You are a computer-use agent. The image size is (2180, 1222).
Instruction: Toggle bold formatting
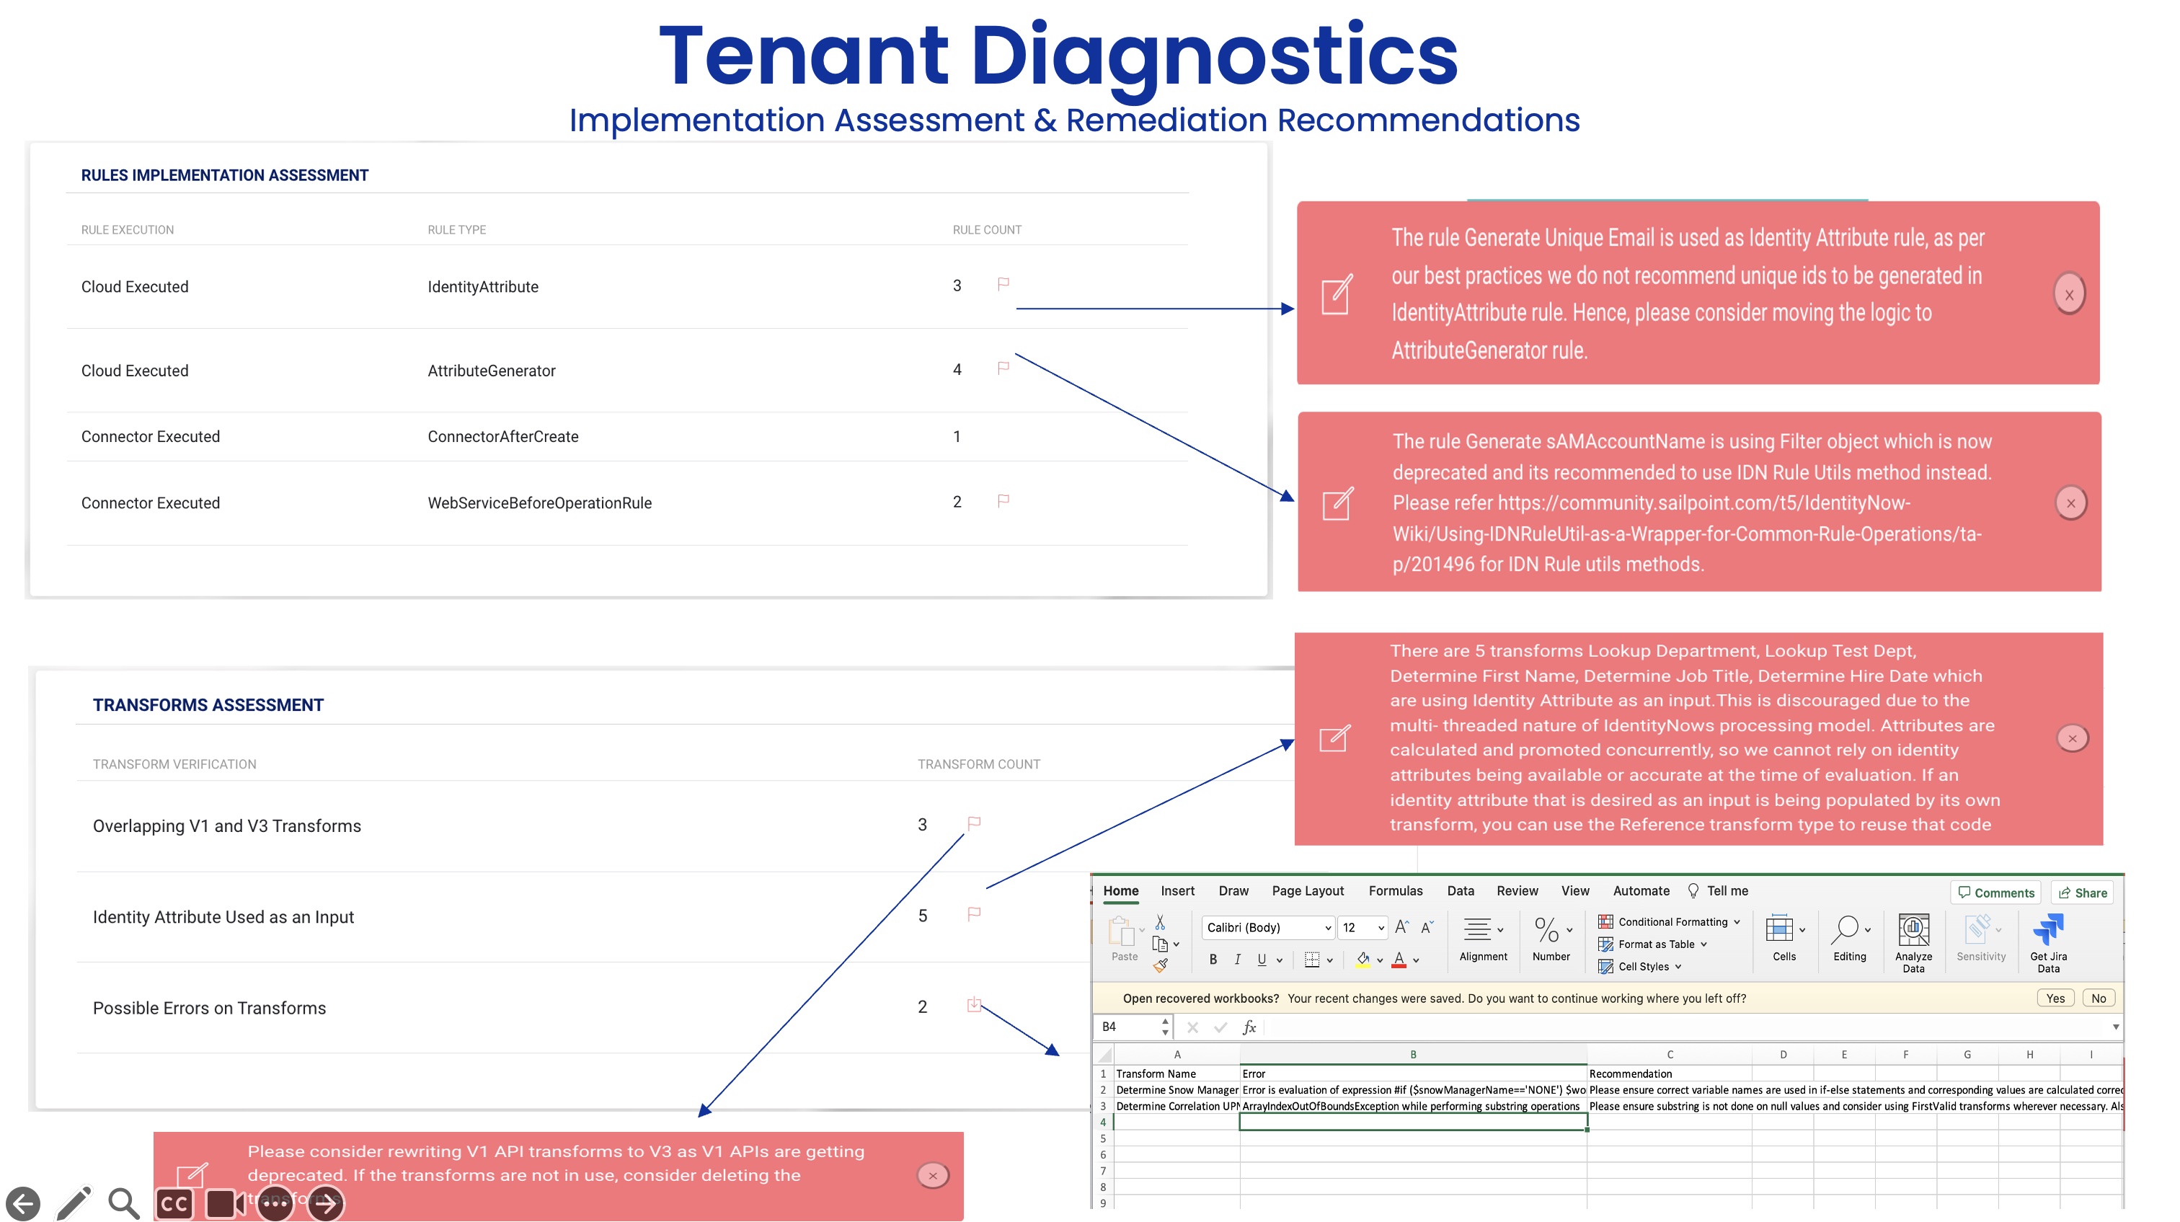[1213, 960]
